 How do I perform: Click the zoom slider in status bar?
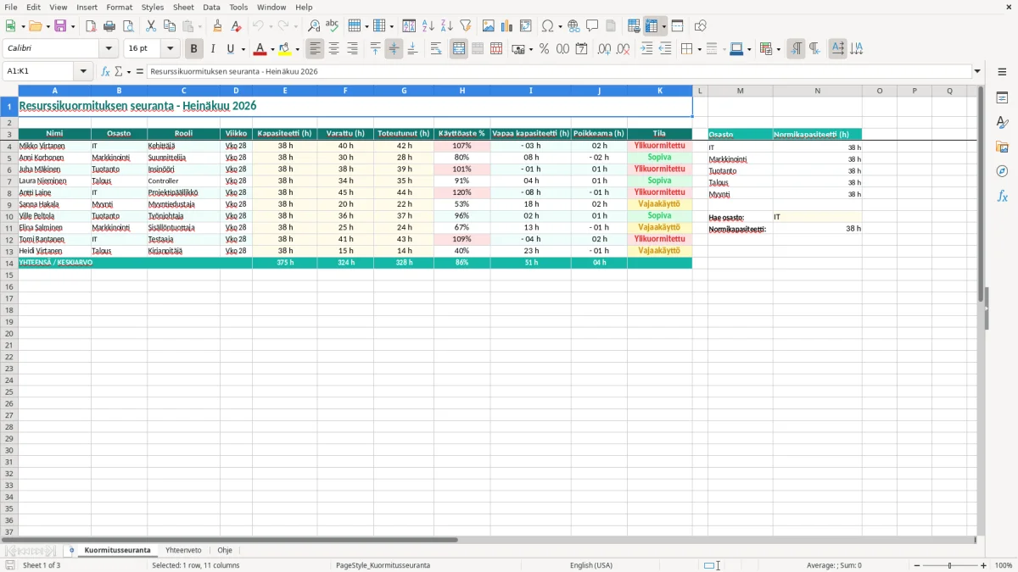pos(950,565)
